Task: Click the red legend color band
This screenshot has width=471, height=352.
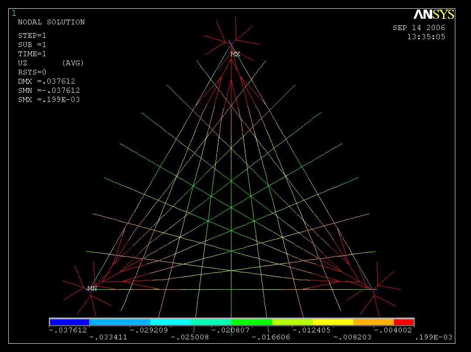Action: tap(404, 322)
